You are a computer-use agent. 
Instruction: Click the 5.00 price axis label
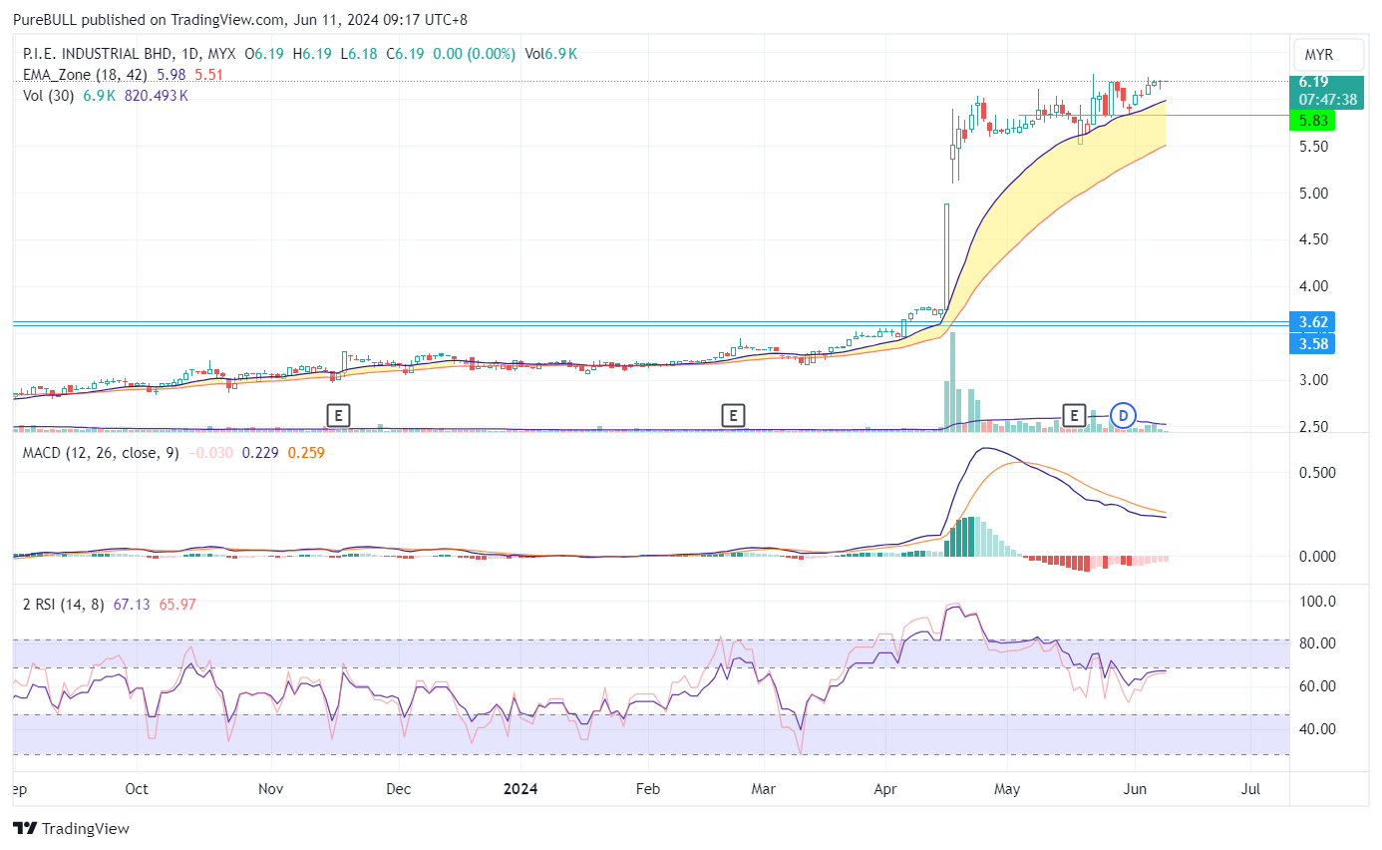[1312, 194]
